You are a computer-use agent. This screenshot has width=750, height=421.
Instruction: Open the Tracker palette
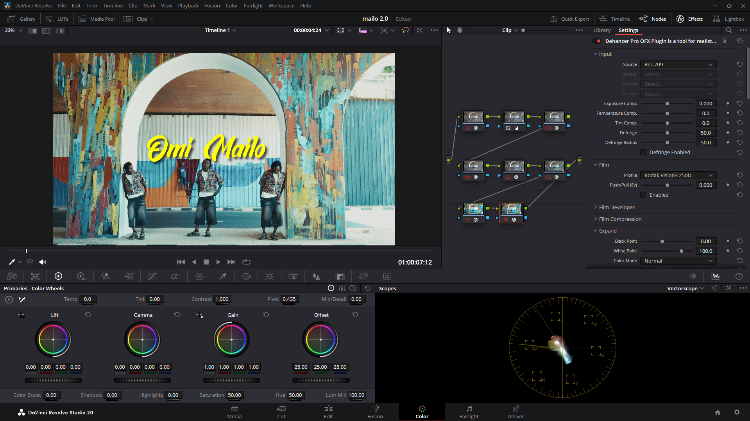pos(270,276)
